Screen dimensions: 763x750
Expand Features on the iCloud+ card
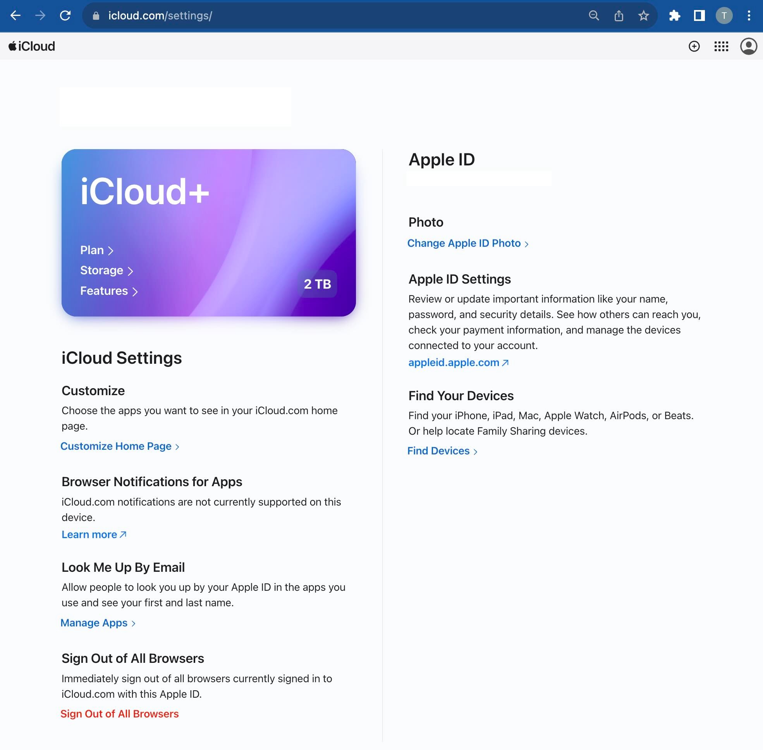(x=109, y=291)
